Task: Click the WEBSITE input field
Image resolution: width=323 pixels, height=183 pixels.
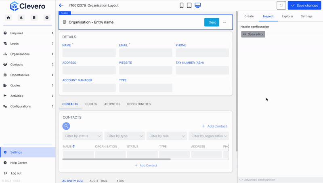Action: [146, 70]
